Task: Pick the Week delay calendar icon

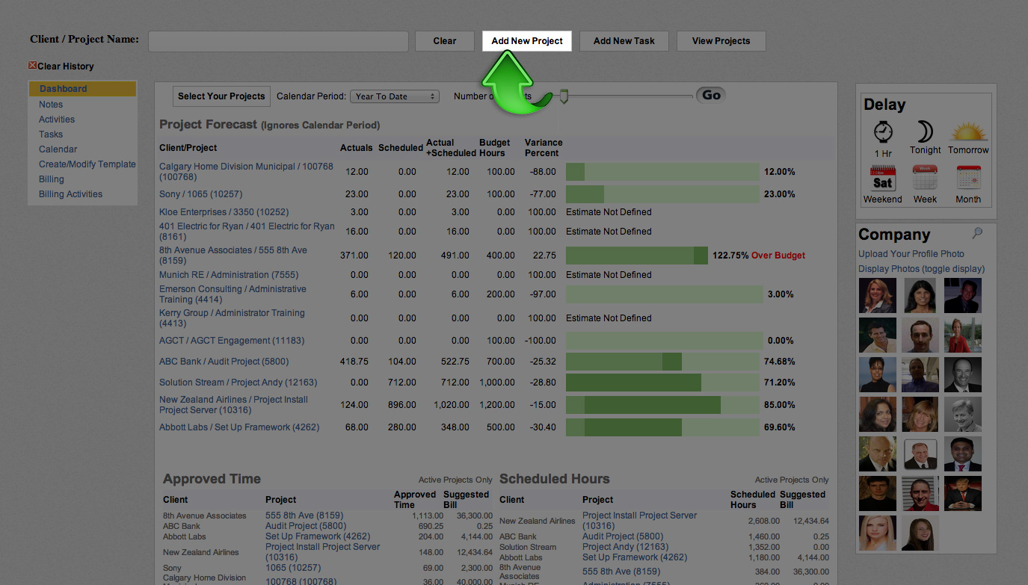Action: coord(925,179)
